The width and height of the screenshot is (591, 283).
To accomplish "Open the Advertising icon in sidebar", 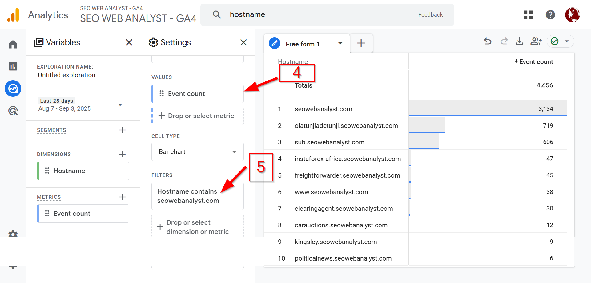I will (x=13, y=111).
